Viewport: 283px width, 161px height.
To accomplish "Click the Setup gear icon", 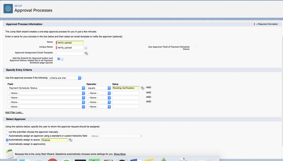I will coord(8,8).
